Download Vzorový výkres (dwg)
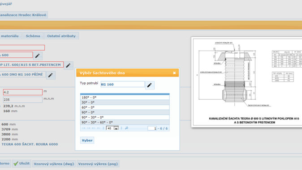 click(x=54, y=164)
